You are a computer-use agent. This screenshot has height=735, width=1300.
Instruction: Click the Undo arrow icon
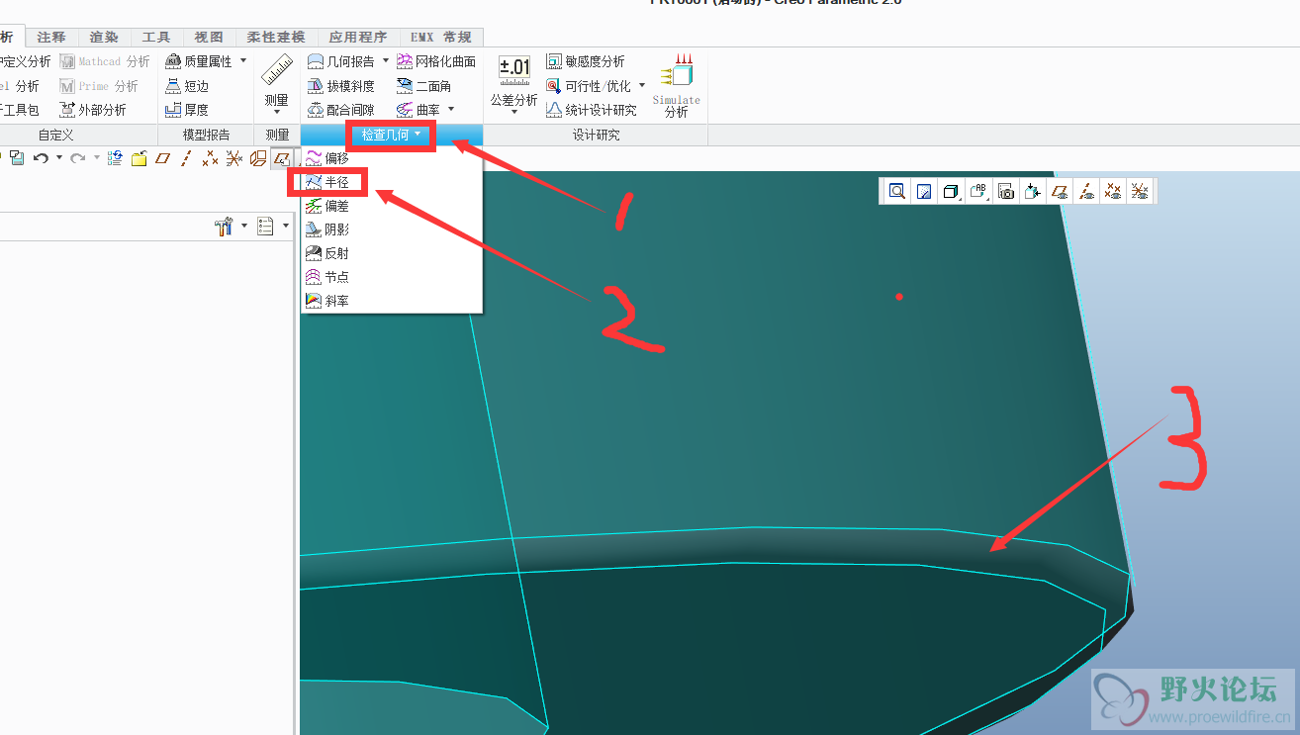tap(41, 157)
